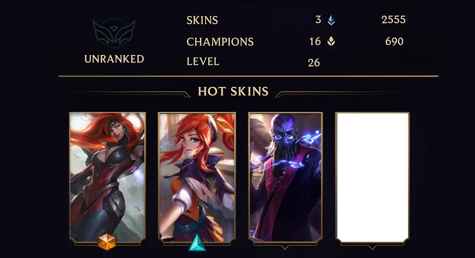Click the orange hexagonal gem badge
The image size is (475, 258).
click(x=107, y=242)
